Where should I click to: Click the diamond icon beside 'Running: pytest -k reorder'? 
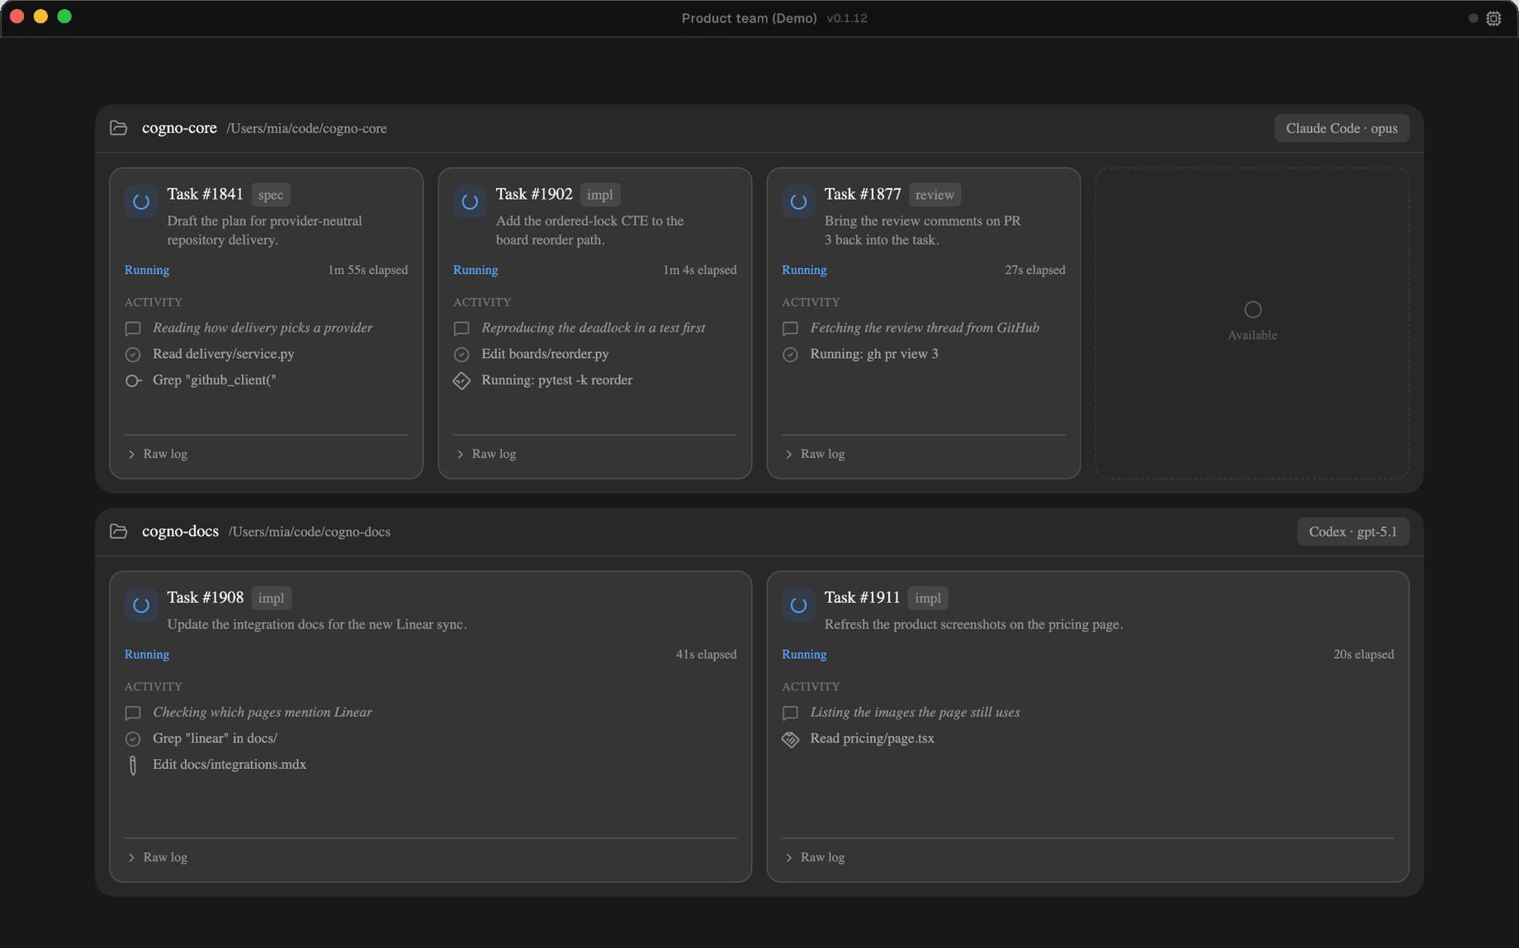(x=461, y=380)
